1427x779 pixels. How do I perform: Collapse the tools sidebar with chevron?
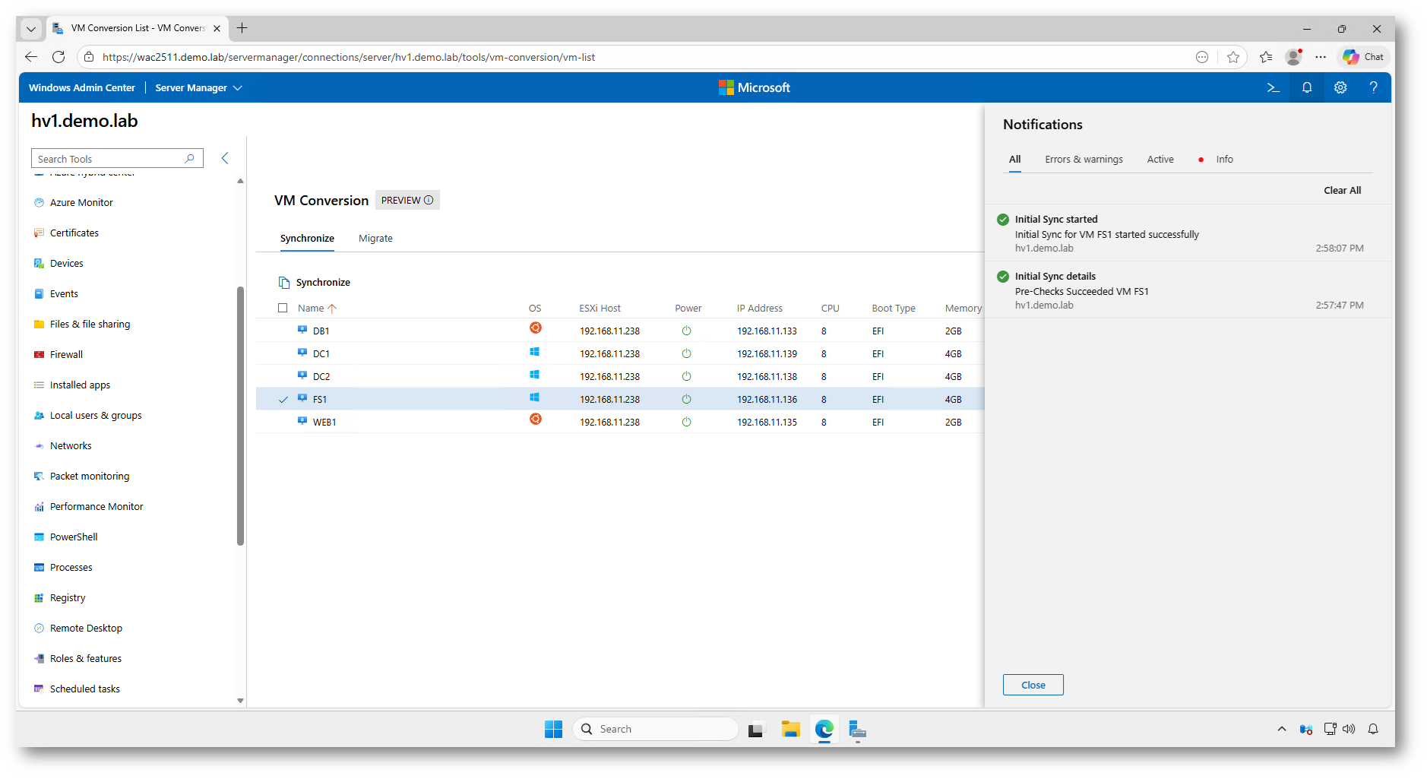pos(225,158)
